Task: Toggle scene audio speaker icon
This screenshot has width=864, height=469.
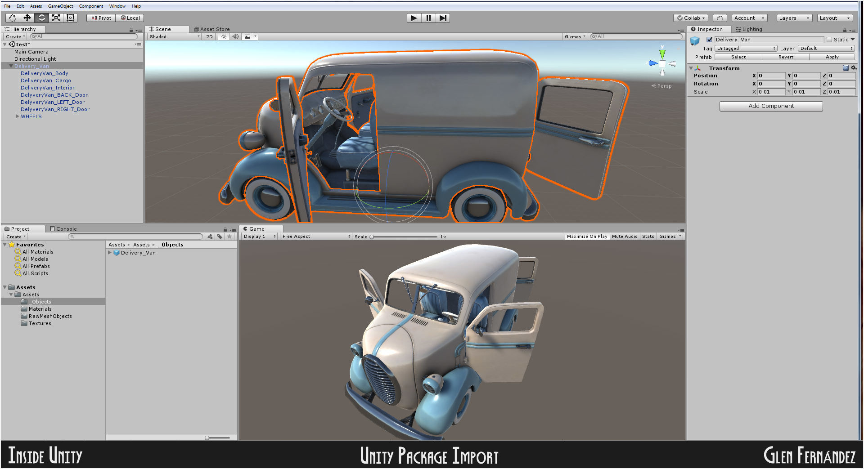Action: click(235, 36)
